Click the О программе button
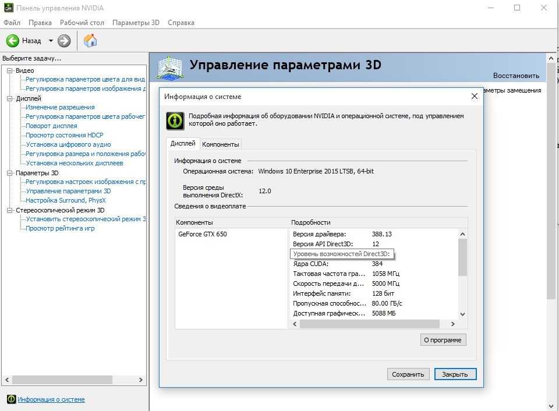The image size is (559, 411). pos(443,340)
